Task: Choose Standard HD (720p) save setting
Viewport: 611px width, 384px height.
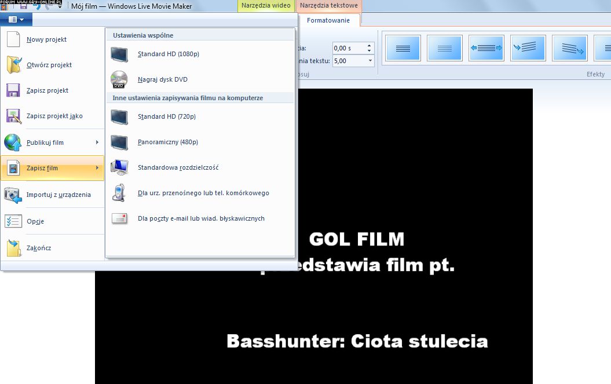Action: (200, 116)
